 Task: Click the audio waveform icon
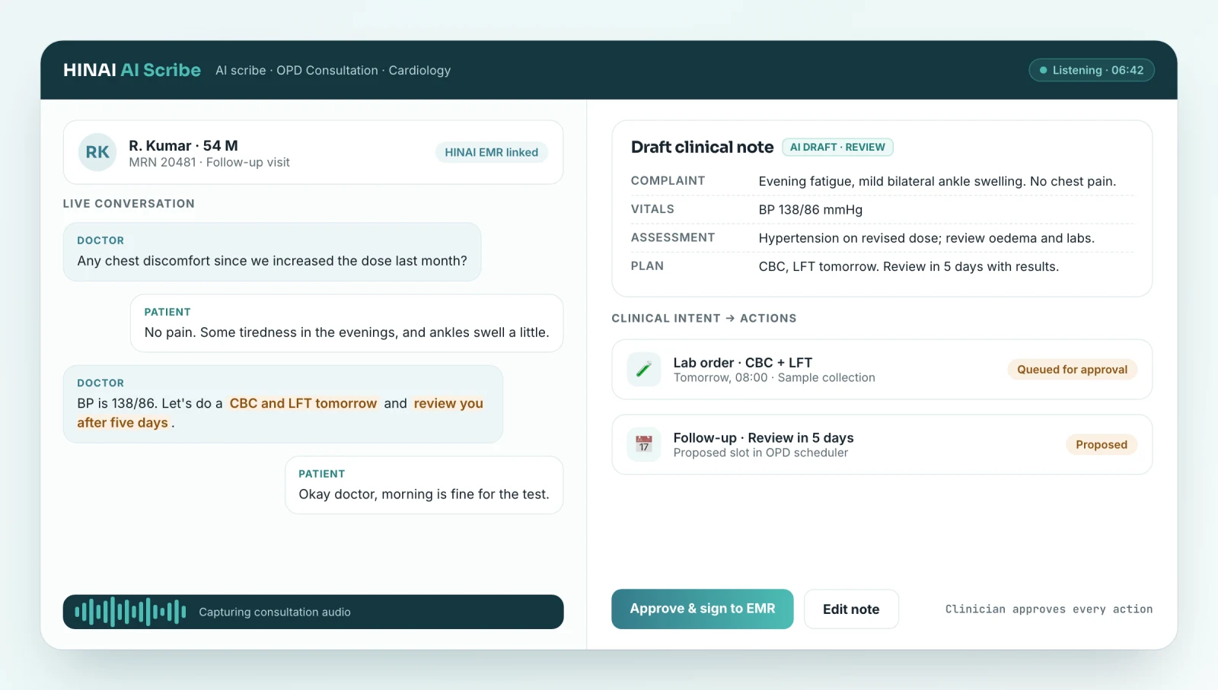coord(130,612)
